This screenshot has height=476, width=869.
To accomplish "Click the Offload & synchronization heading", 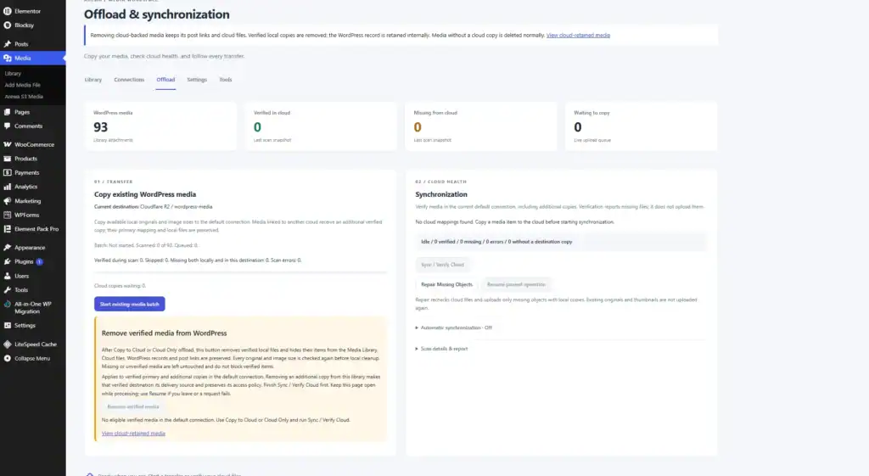I will click(x=157, y=14).
